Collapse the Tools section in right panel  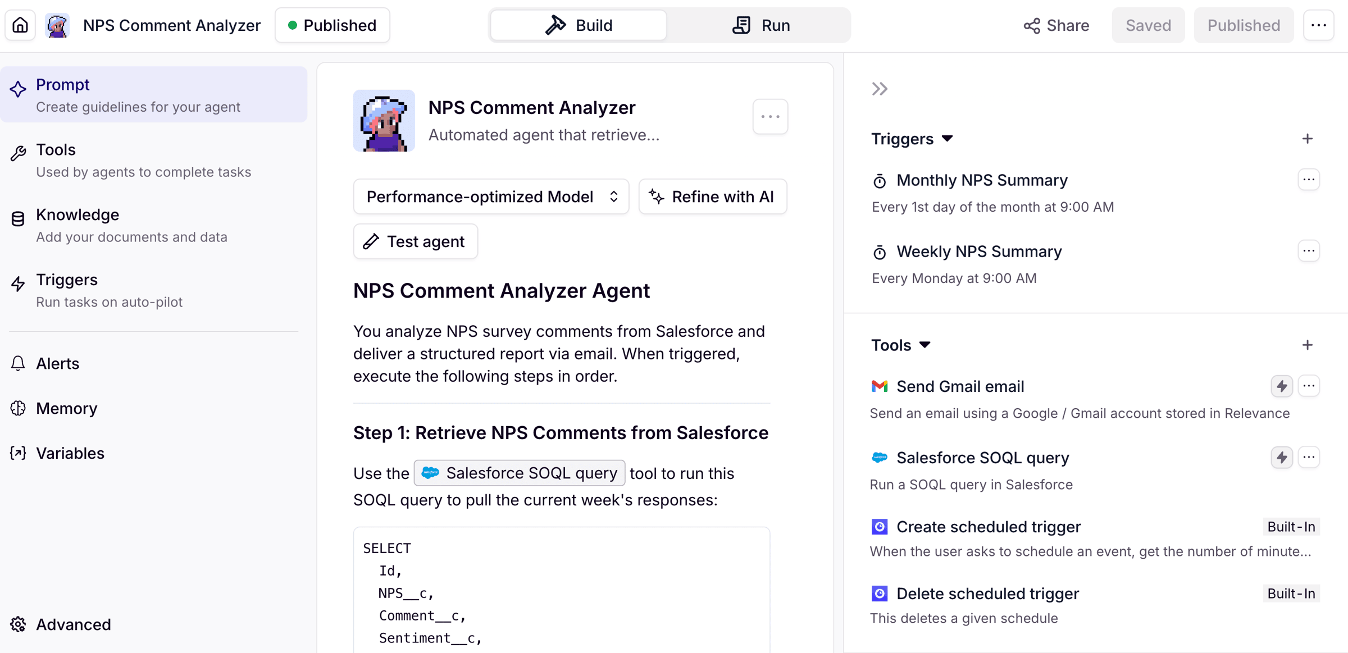[925, 345]
